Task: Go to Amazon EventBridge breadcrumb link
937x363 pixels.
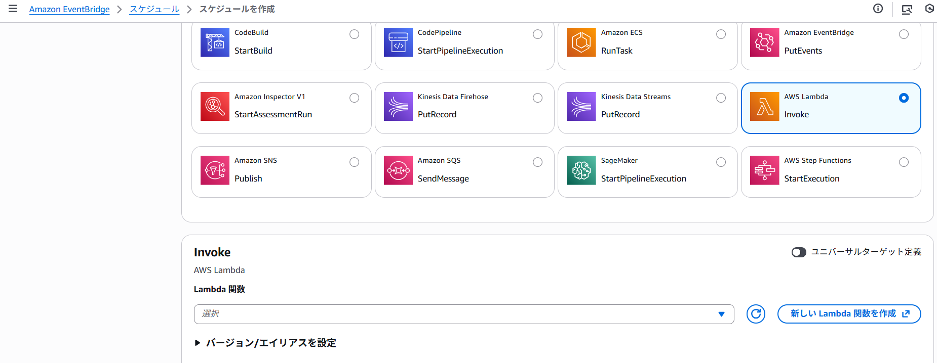Action: pyautogui.click(x=69, y=9)
